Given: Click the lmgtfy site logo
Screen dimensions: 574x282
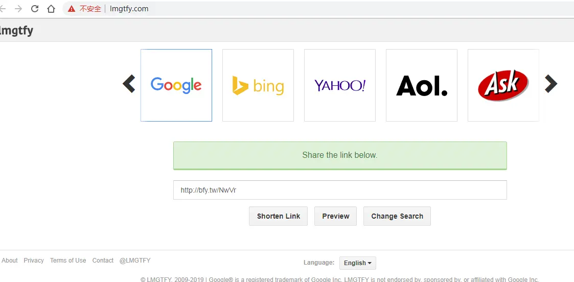Looking at the screenshot, I should click(x=16, y=30).
